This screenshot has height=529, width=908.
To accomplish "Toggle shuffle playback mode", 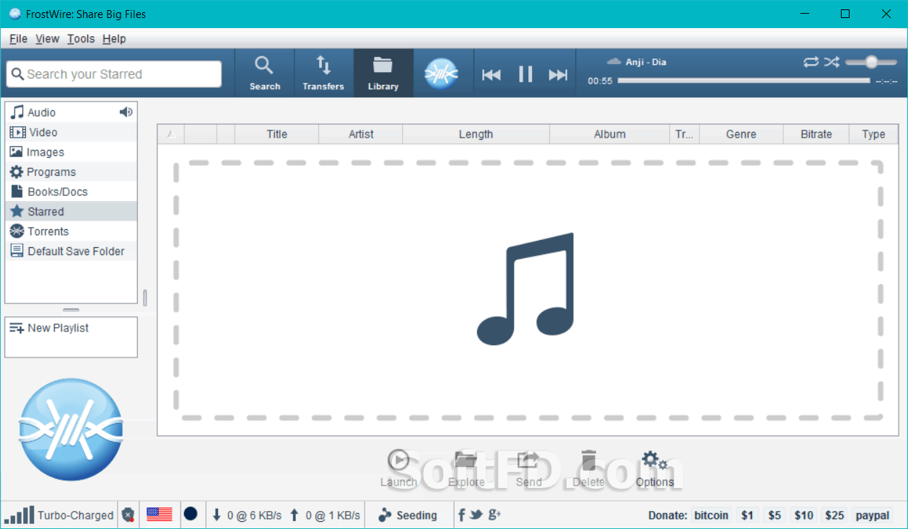I will (832, 62).
